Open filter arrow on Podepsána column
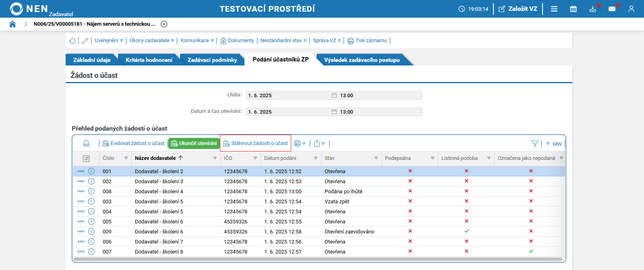This screenshot has height=270, width=644. point(433,158)
